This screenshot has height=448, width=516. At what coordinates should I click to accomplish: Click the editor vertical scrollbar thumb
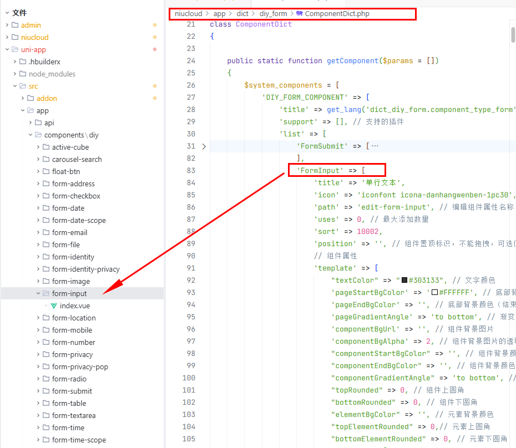[x=513, y=34]
